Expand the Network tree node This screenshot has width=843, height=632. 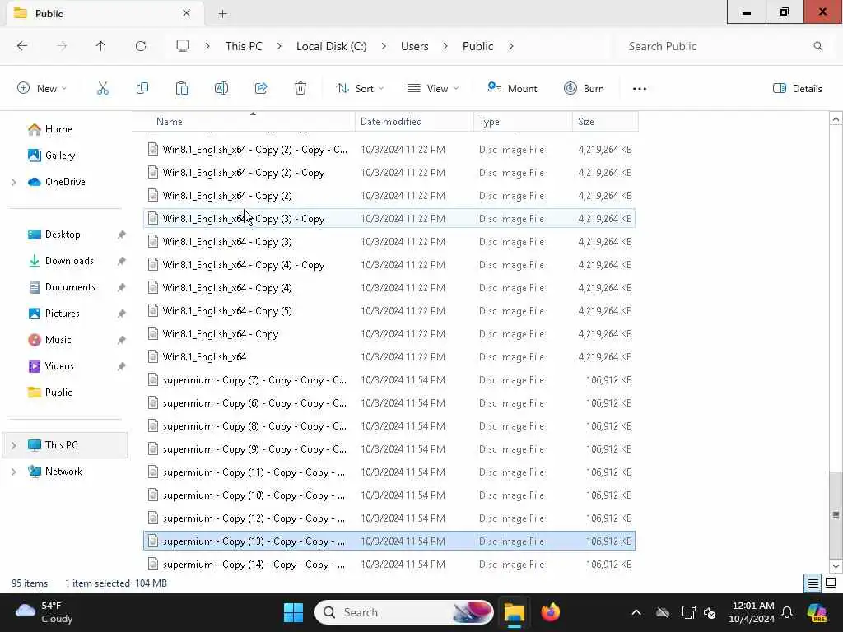pyautogui.click(x=14, y=472)
